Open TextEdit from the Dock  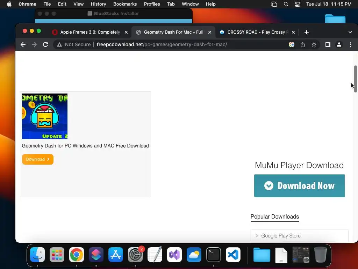click(x=155, y=255)
